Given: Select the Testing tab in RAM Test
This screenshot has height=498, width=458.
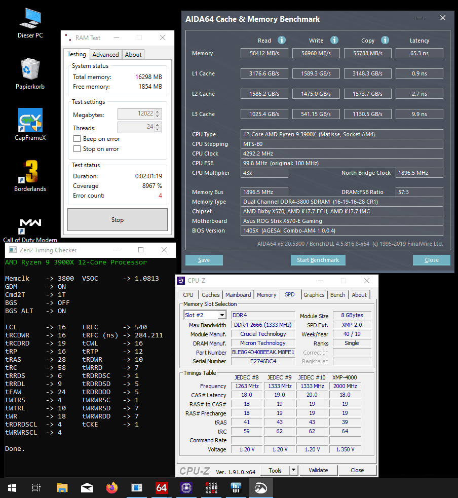Looking at the screenshot, I should (77, 54).
